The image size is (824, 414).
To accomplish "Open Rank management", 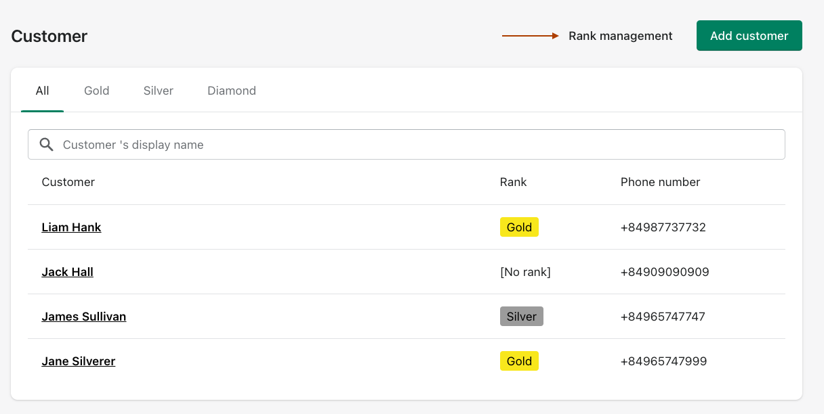I will [620, 36].
